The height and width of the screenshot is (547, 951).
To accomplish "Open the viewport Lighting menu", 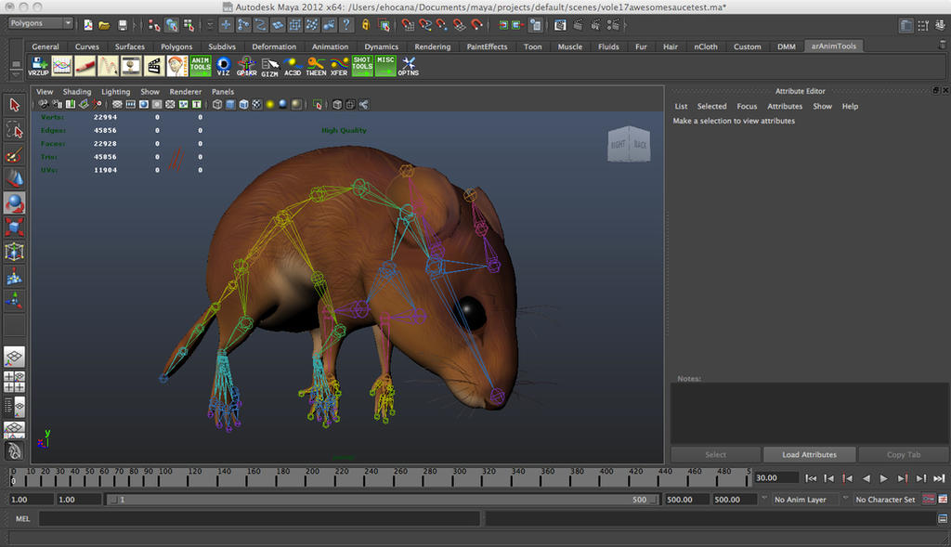I will (x=115, y=92).
